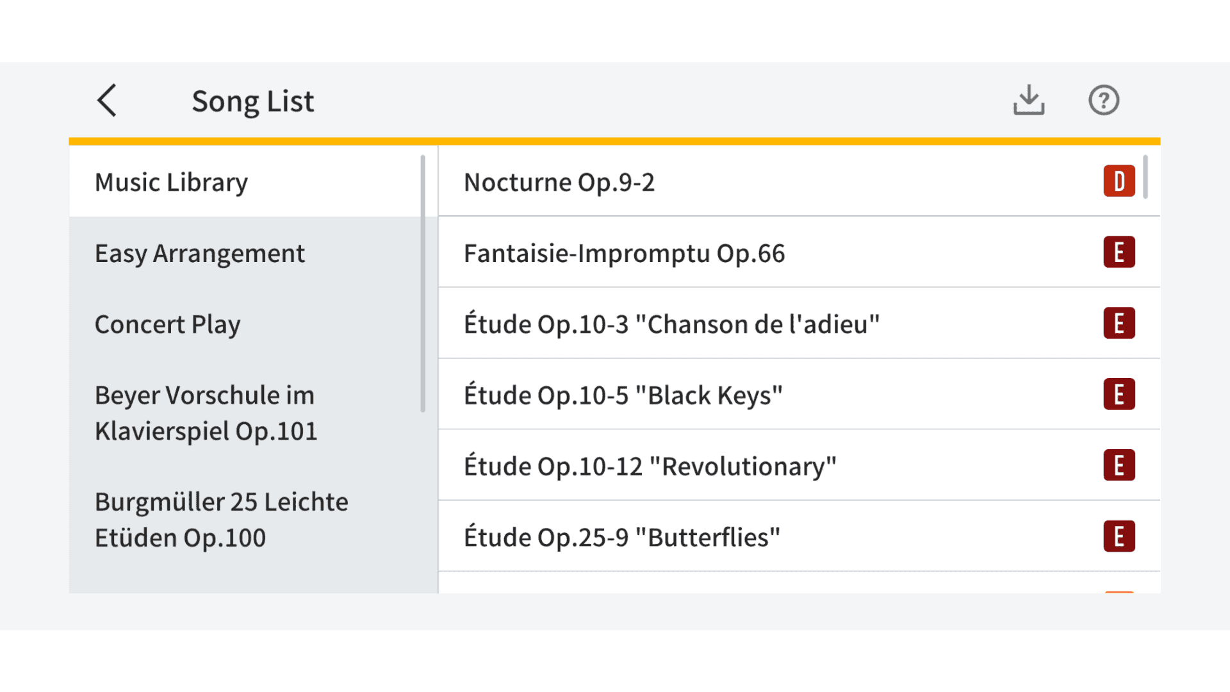Image resolution: width=1230 pixels, height=692 pixels.
Task: Select the Music Library category
Action: [x=172, y=183]
